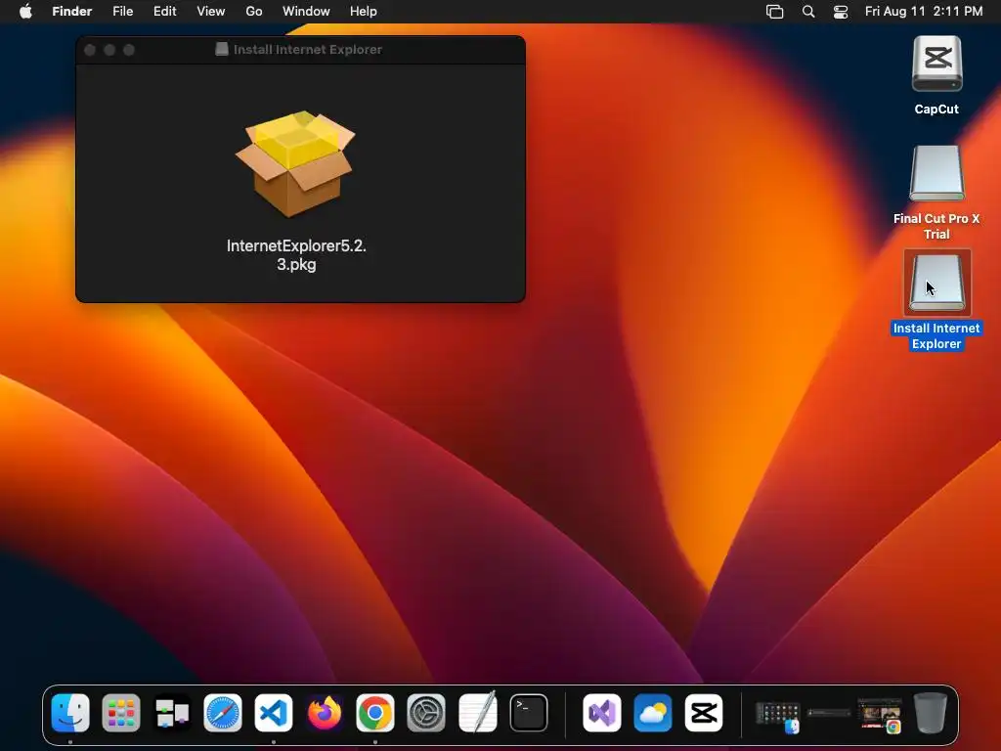Open the InternetExplorer5.2.3.pkg package icon
Viewport: 1001px width, 751px height.
coord(295,163)
